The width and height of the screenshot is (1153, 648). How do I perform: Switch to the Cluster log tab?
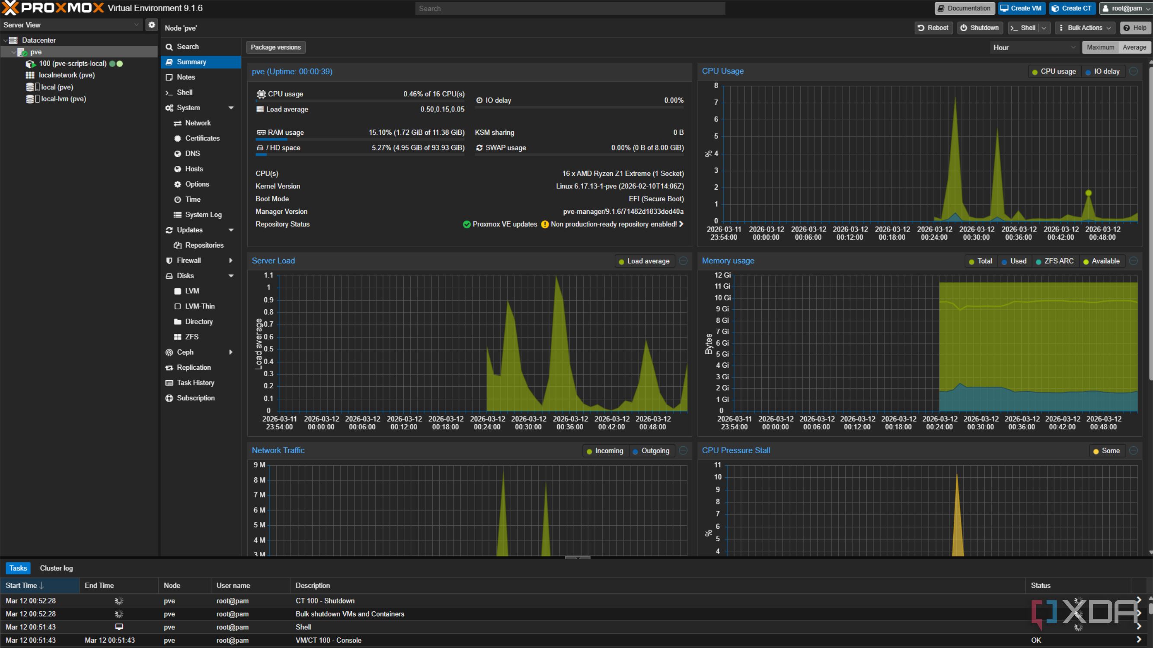[56, 568]
